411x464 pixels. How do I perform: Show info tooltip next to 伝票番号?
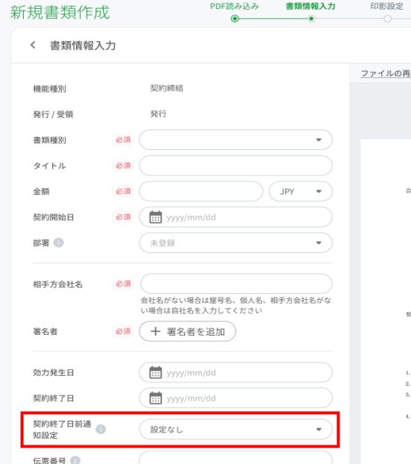[x=75, y=460]
